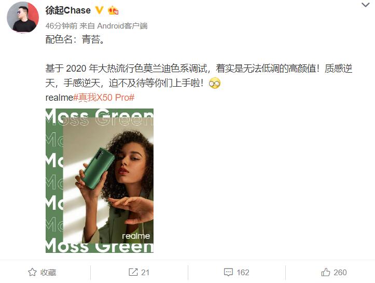The image size is (375, 283).
Task: Open 徐起Chase profile name link
Action: pos(68,10)
